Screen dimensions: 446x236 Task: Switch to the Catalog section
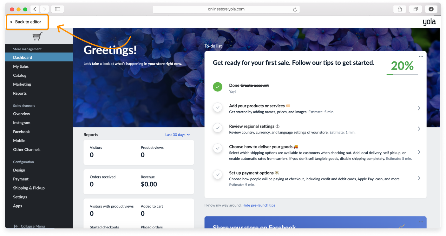(x=19, y=75)
